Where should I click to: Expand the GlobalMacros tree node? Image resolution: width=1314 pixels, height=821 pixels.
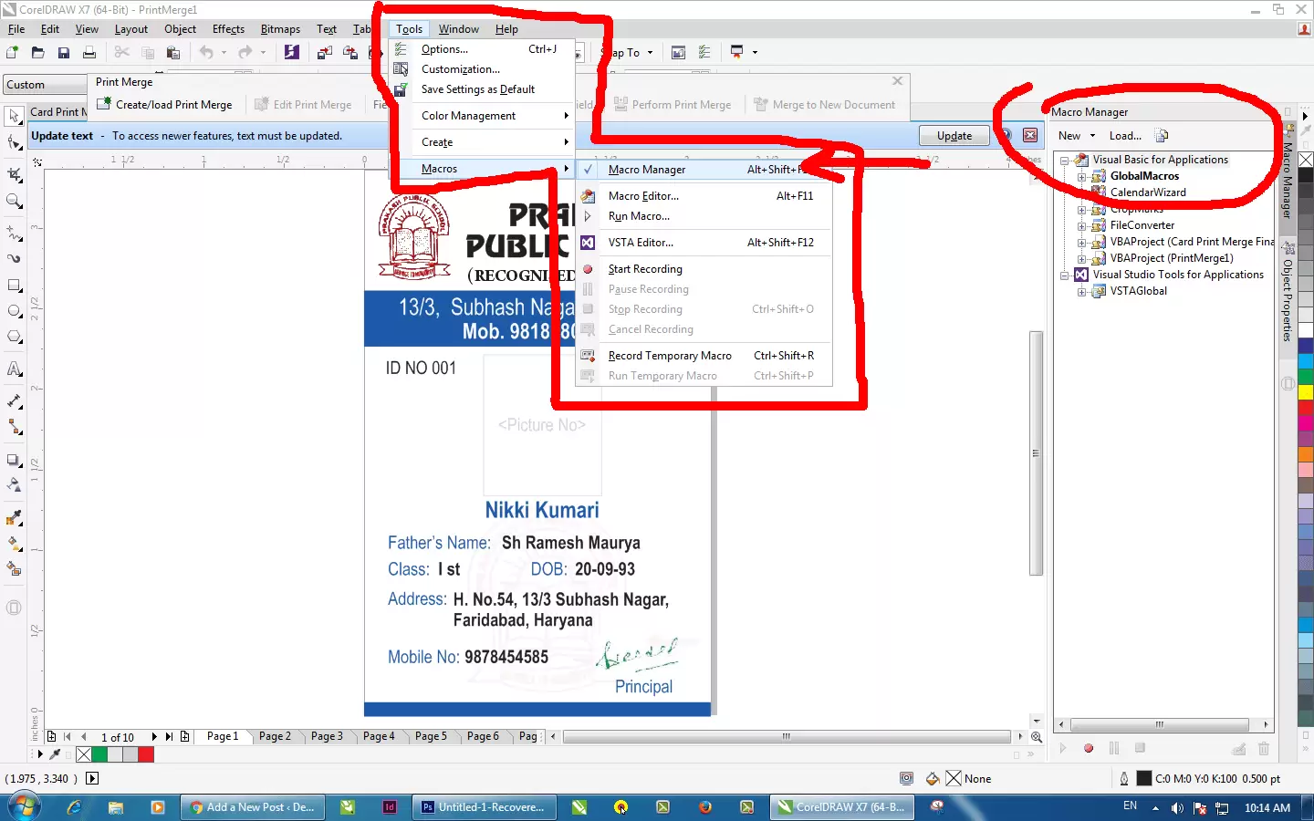(x=1081, y=176)
